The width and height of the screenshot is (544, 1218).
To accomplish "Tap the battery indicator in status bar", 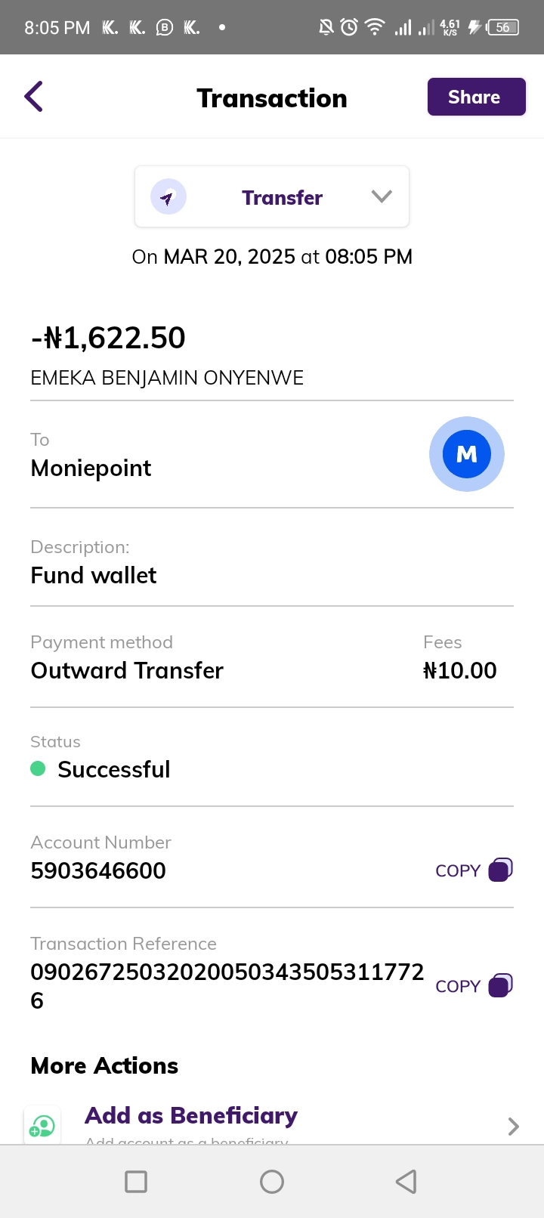I will [502, 28].
